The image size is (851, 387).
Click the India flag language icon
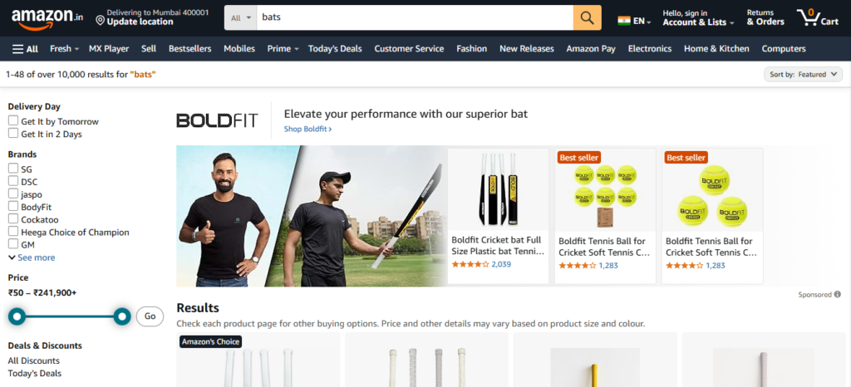[624, 21]
